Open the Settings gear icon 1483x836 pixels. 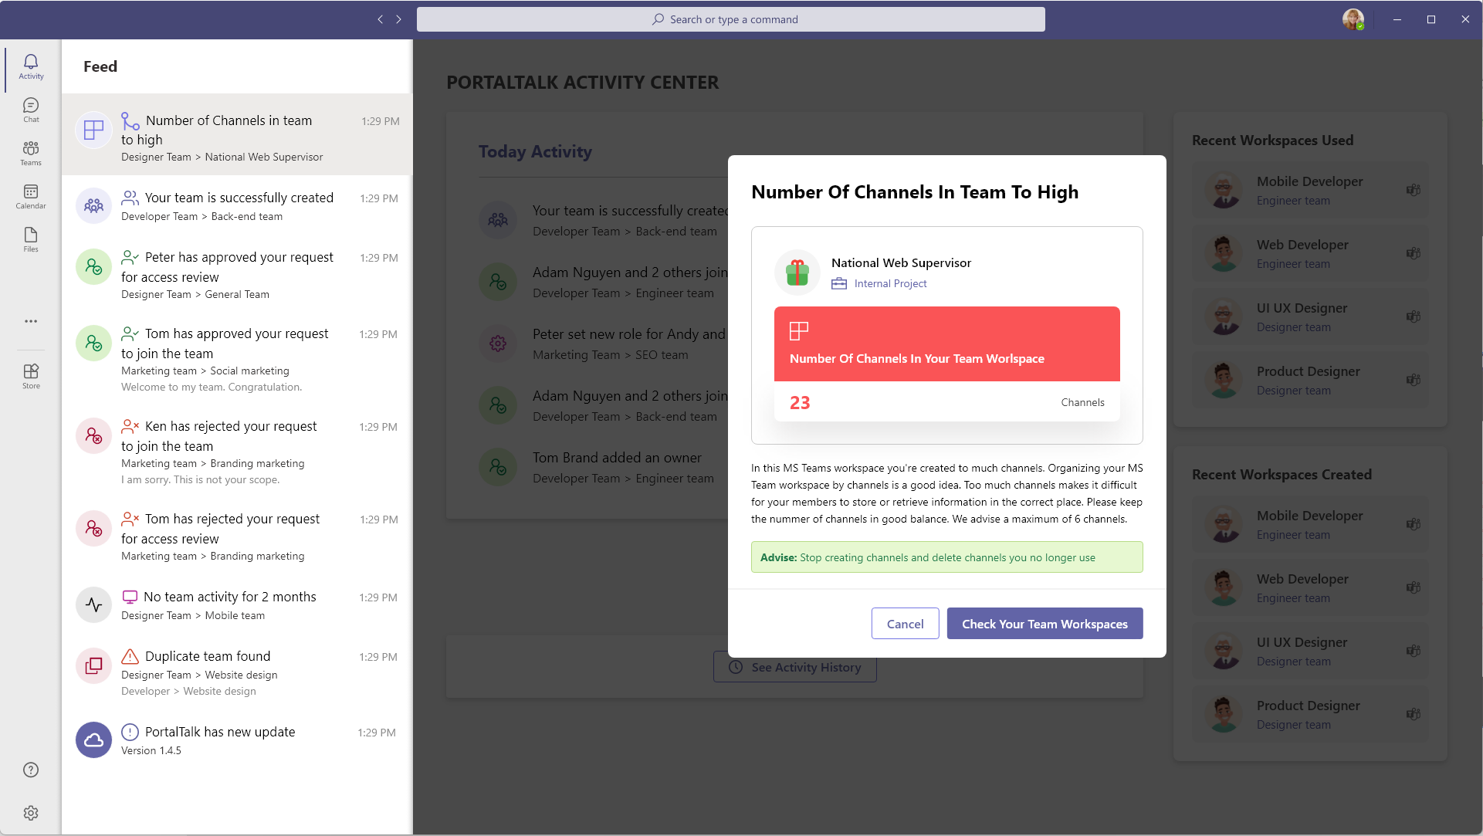coord(31,813)
